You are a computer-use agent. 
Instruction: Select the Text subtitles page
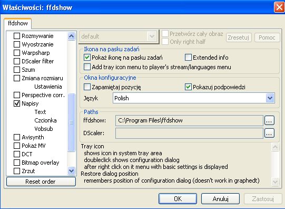tap(40, 112)
